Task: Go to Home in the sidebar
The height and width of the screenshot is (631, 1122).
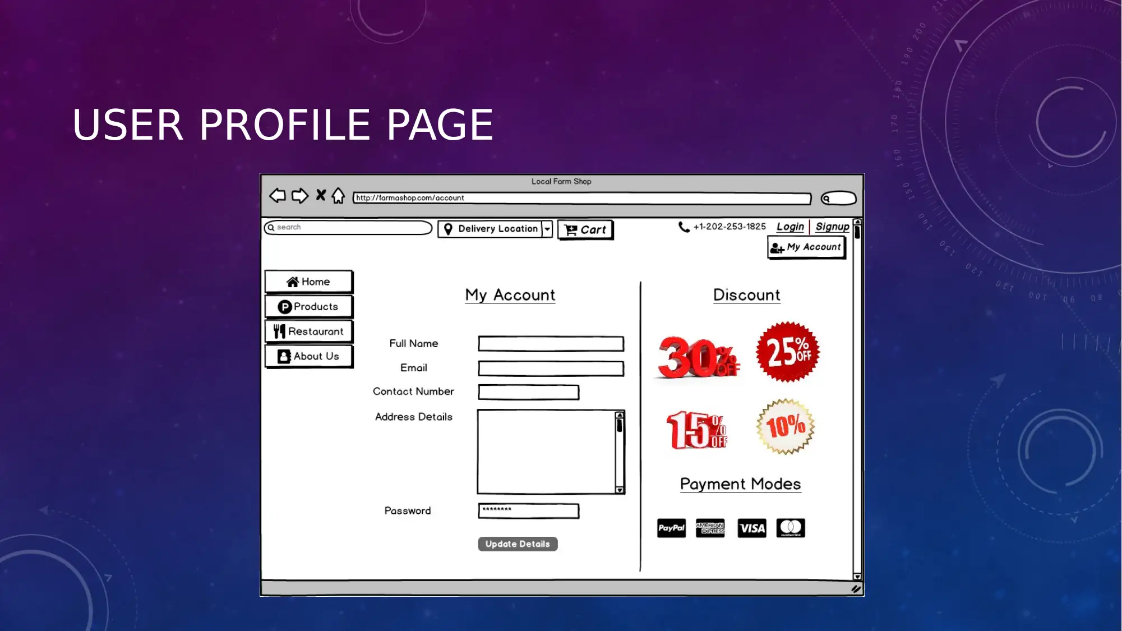Action: (309, 282)
